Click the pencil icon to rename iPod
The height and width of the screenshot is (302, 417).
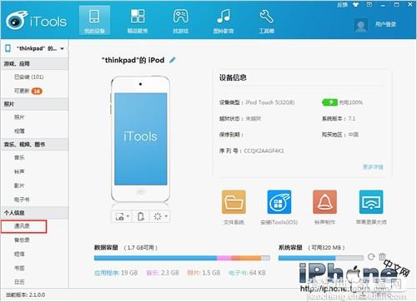point(173,60)
